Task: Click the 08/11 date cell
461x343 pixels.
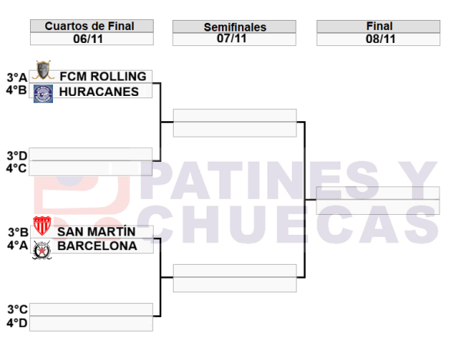Action: click(x=380, y=39)
